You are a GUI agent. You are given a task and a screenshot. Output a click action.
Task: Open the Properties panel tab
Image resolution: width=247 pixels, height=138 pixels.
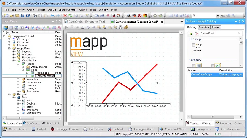pos(230,123)
